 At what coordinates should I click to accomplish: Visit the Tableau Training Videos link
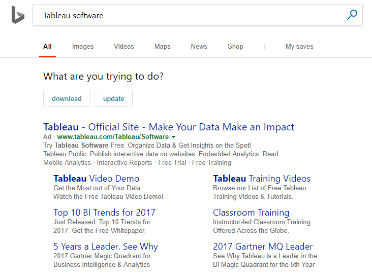pyautogui.click(x=261, y=179)
